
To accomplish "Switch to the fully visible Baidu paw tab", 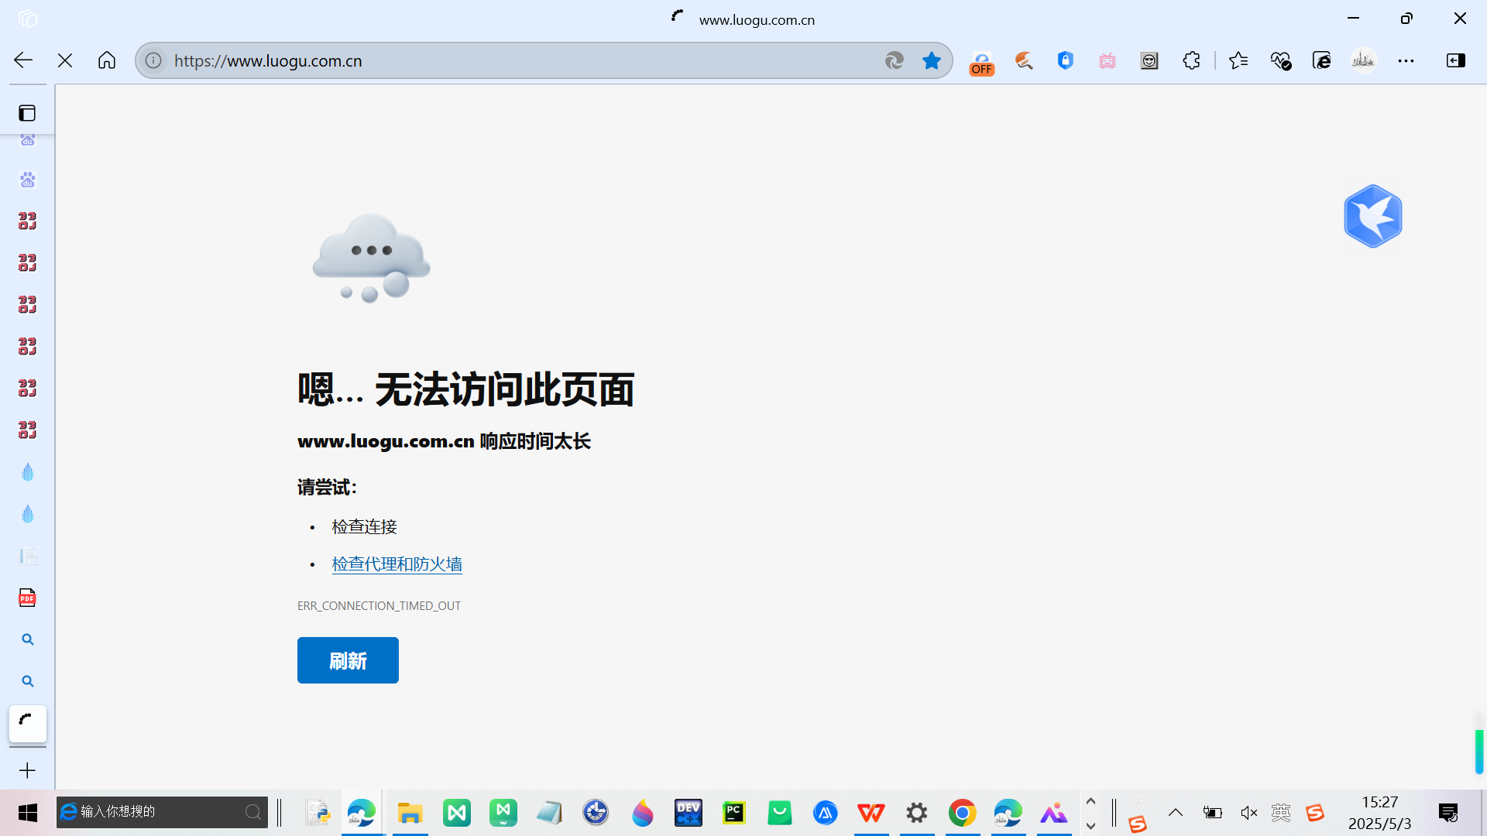I will pos(27,180).
